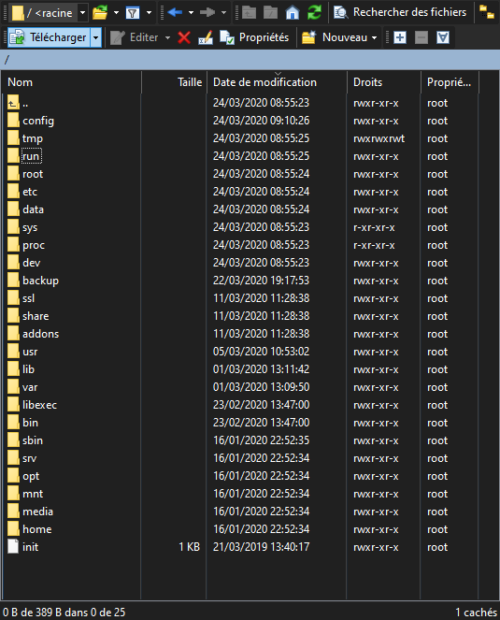Expand the Editer dropdown arrow

(167, 37)
